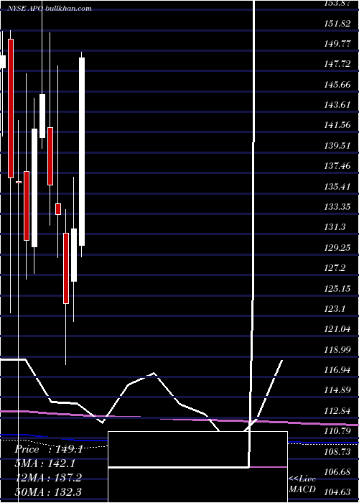This screenshot has width=359, height=503.
Task: Click the tall red candle from 149.77 level
Action: coord(11,109)
